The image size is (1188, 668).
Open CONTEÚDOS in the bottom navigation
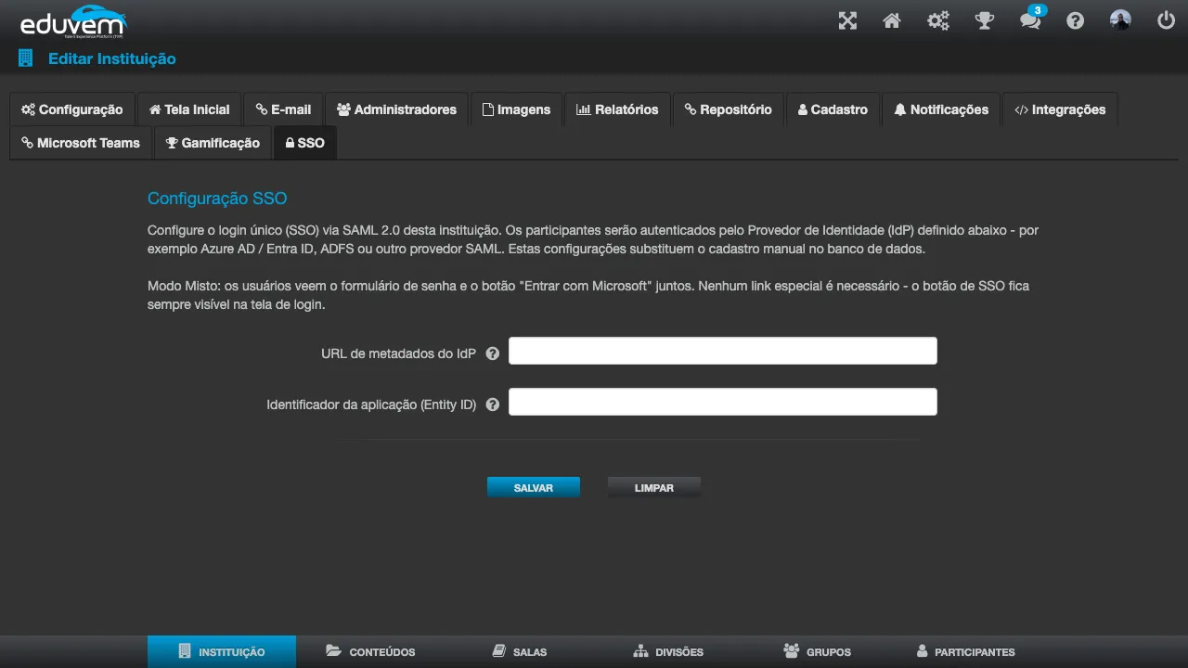[370, 651]
